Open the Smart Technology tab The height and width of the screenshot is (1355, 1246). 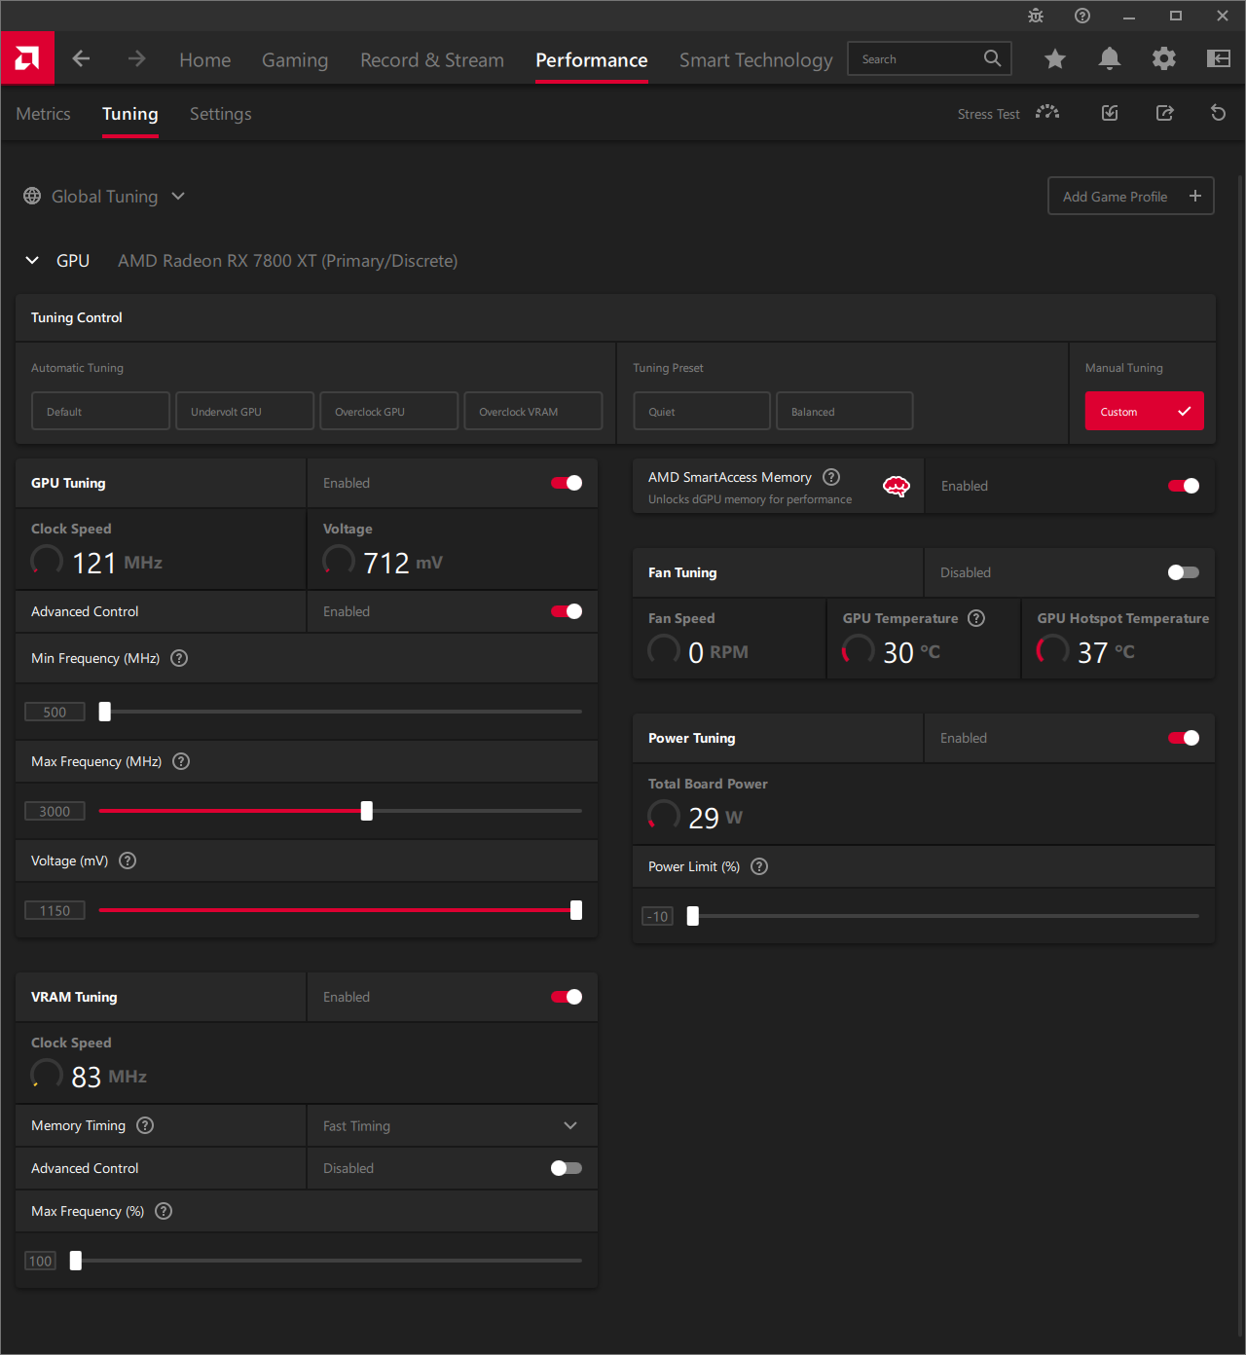756,59
